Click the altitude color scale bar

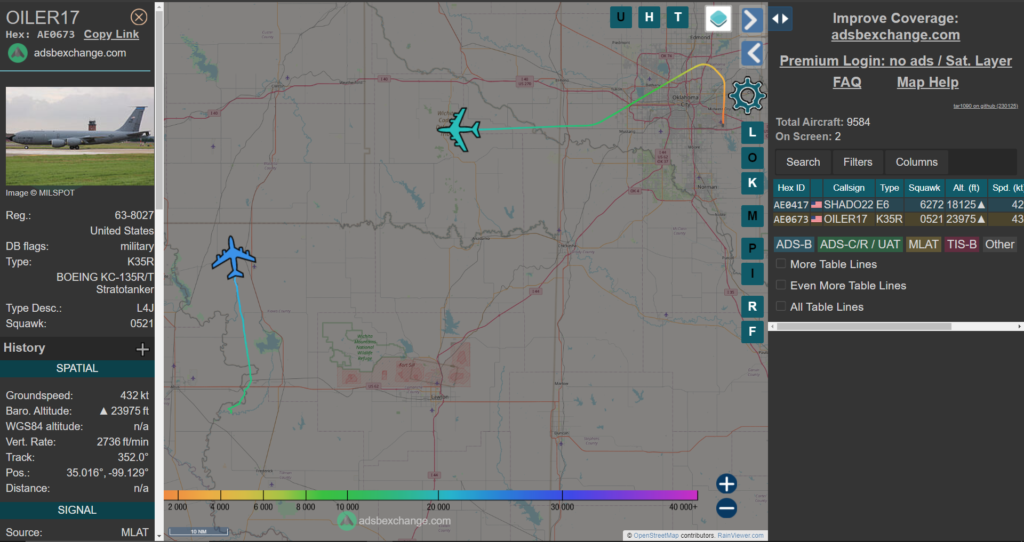tap(430, 495)
